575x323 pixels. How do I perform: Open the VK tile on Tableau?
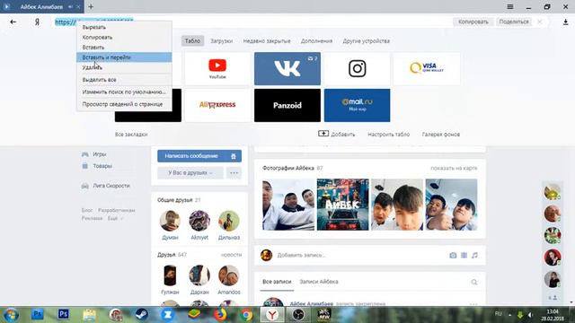(287, 68)
